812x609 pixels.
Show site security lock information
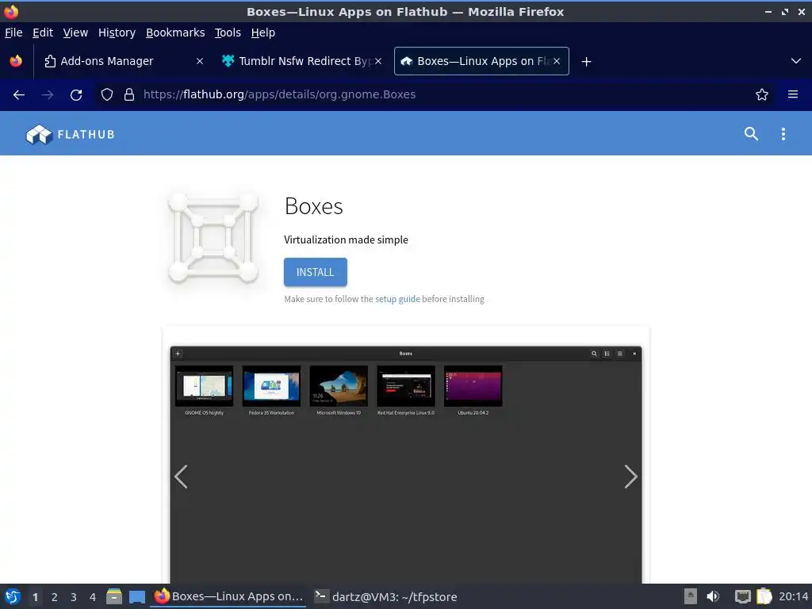click(x=129, y=95)
